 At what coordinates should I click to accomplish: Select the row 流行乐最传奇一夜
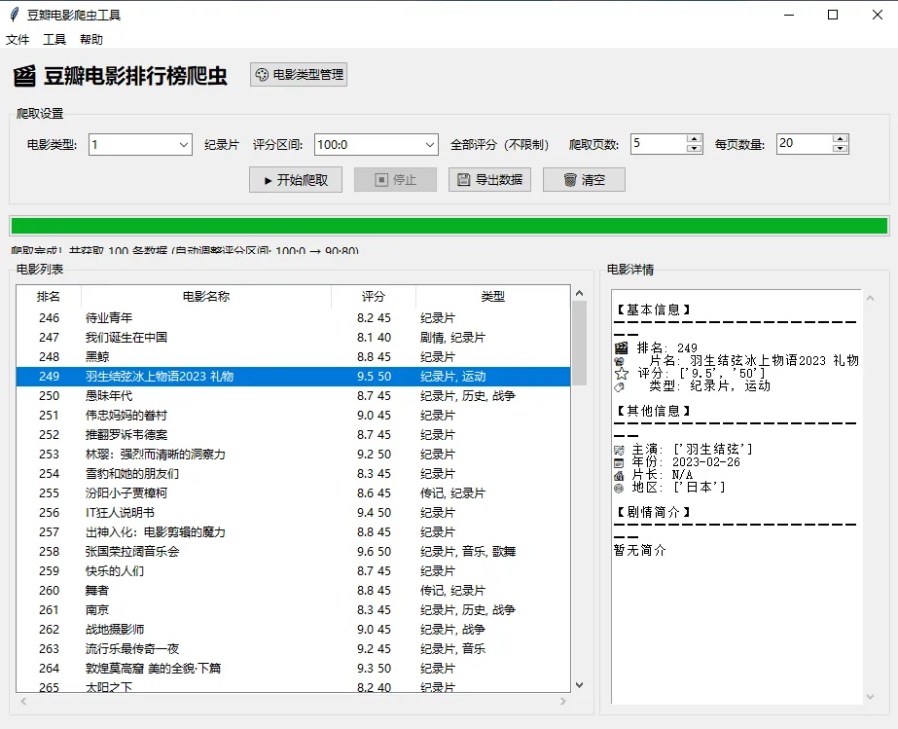coord(293,649)
